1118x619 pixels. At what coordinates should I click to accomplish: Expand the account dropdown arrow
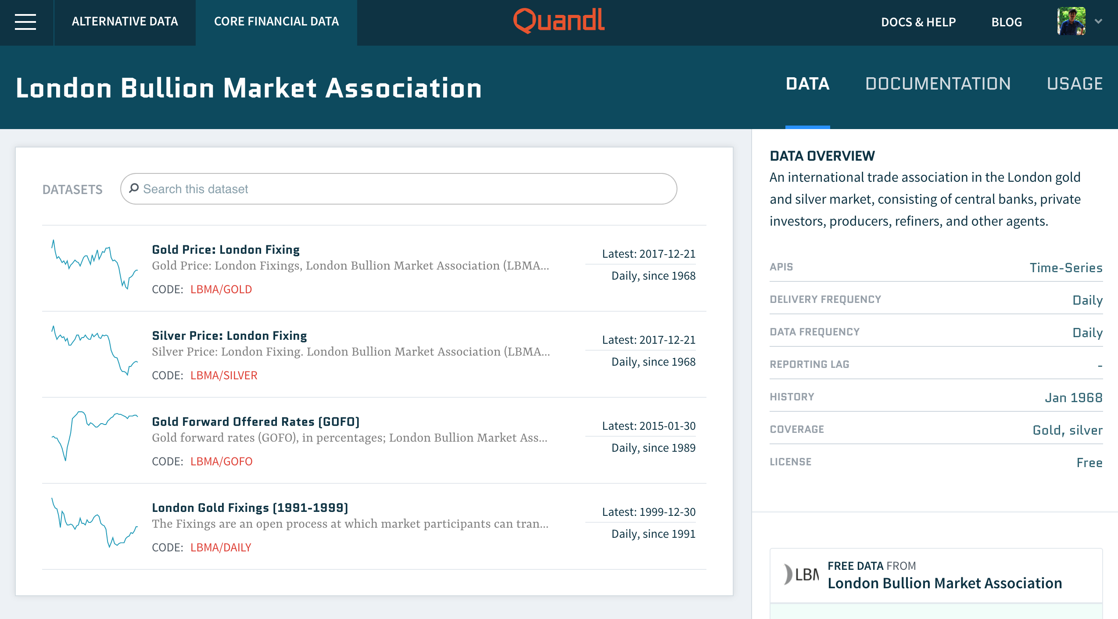click(x=1098, y=21)
